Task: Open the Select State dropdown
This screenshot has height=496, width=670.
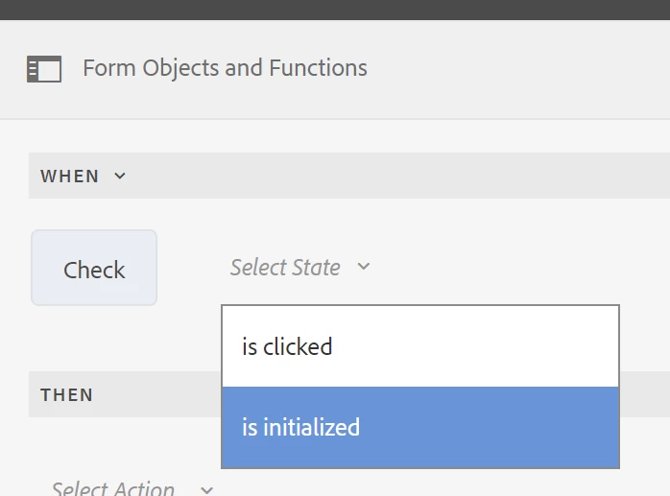Action: pos(285,268)
